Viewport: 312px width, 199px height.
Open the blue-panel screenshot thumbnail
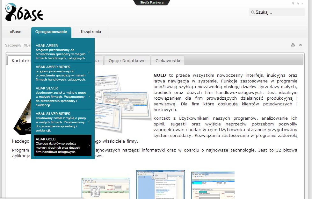[x=161, y=184]
